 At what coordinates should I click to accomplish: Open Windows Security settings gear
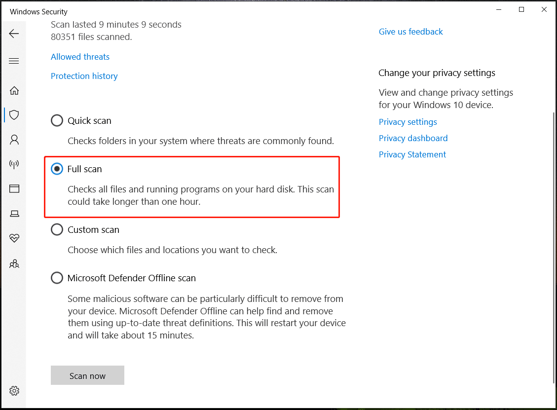coord(14,390)
